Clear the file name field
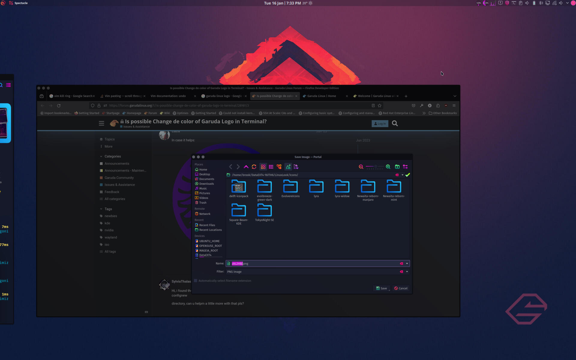 click(x=401, y=263)
